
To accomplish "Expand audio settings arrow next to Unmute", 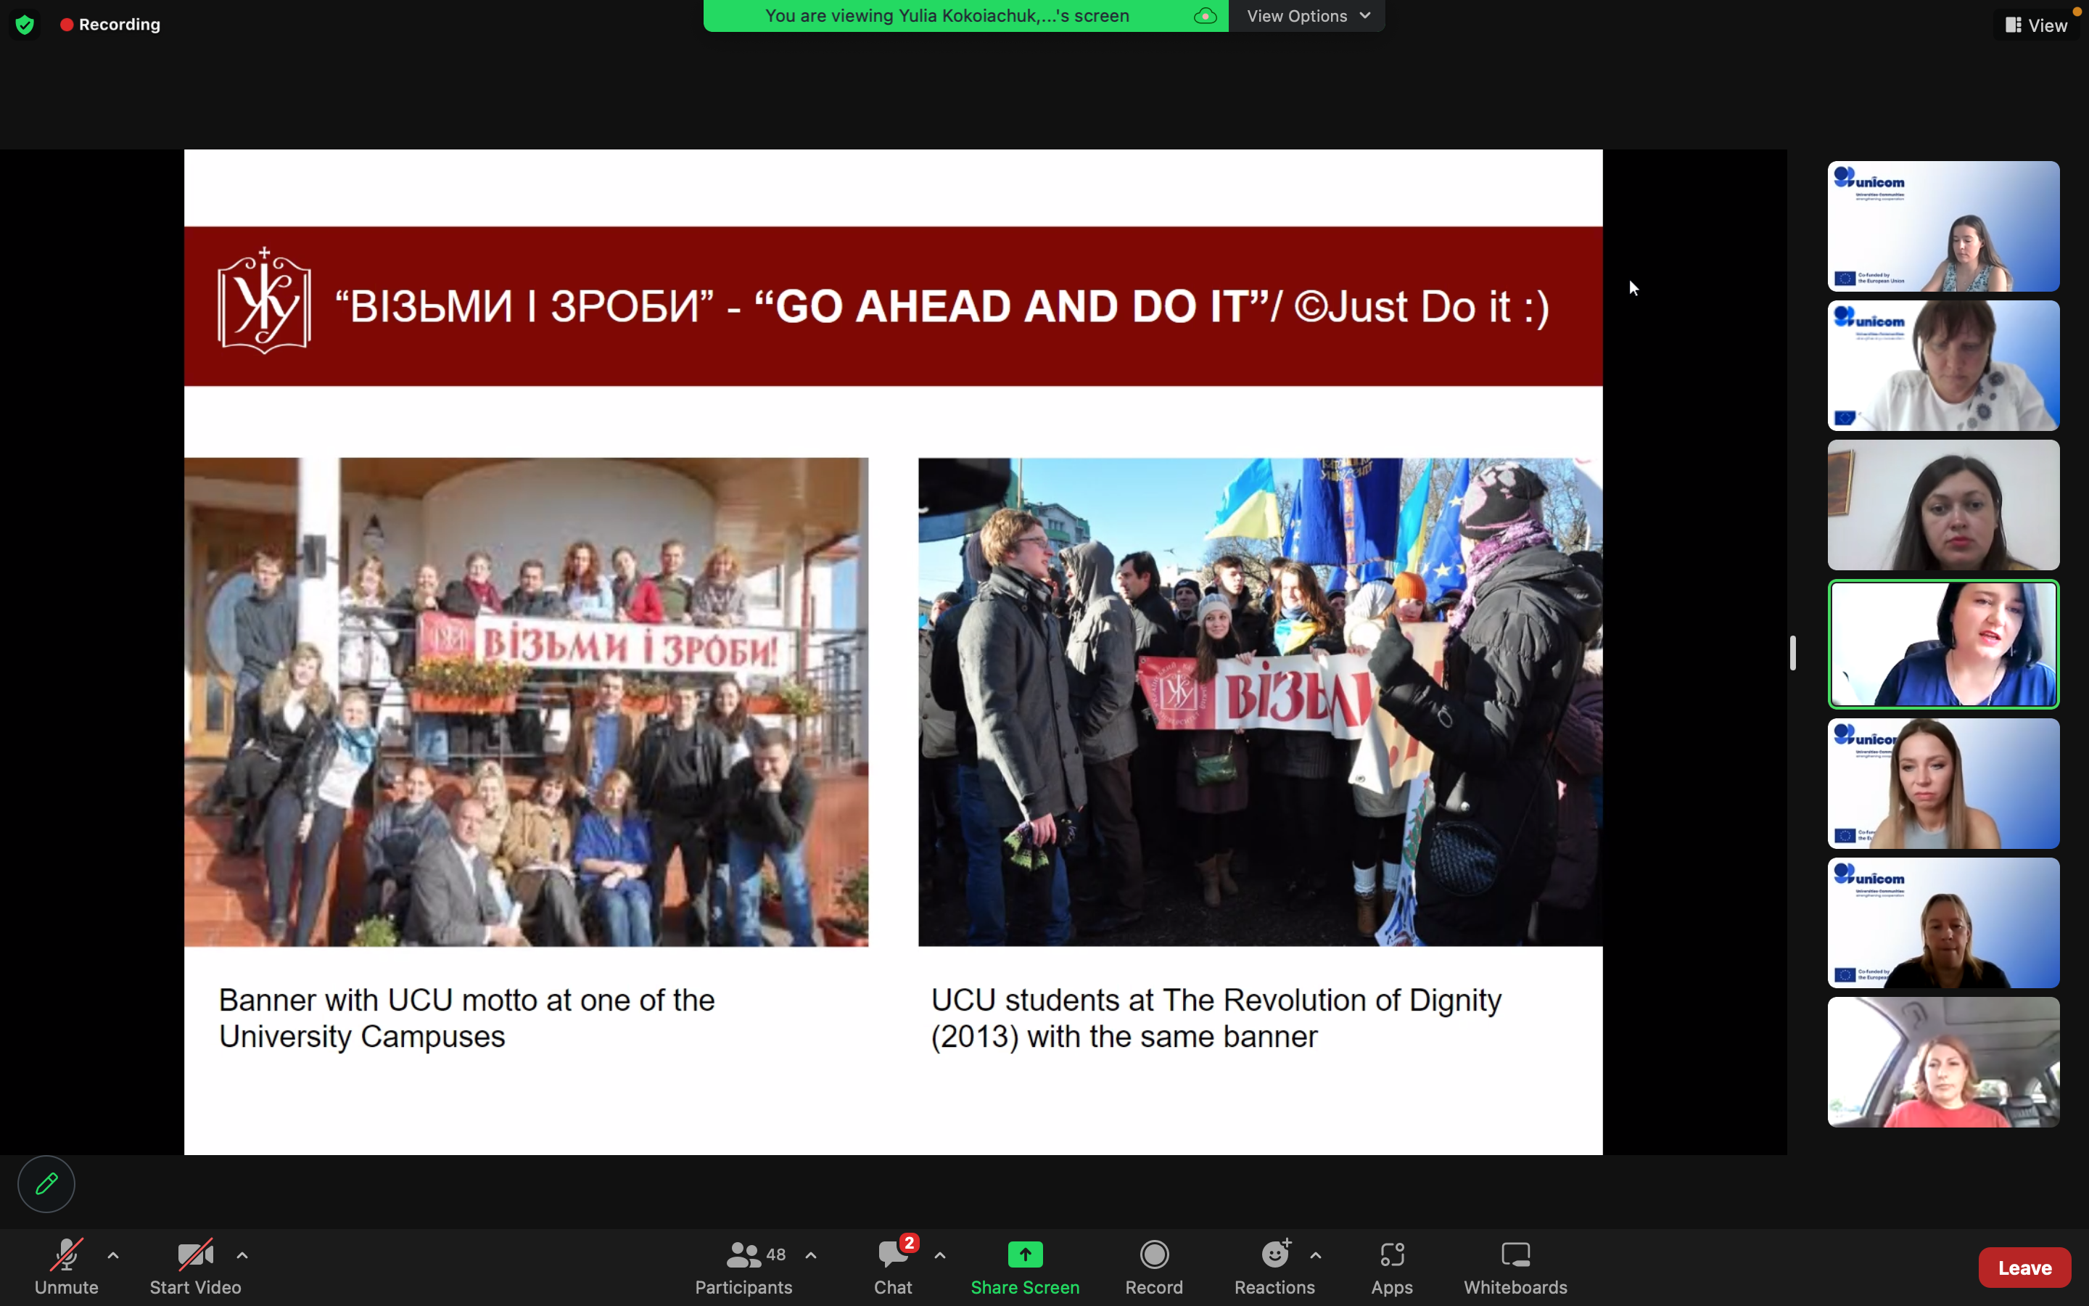I will [x=113, y=1255].
